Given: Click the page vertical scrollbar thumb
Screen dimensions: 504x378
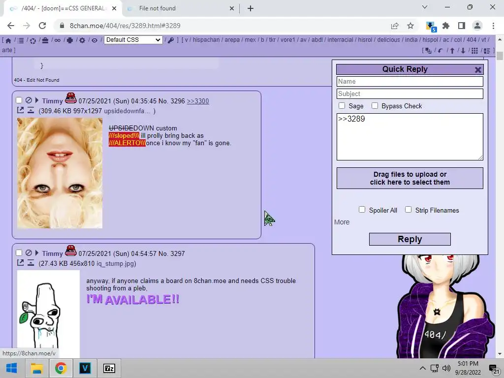Looking at the screenshot, I should pyautogui.click(x=500, y=56).
